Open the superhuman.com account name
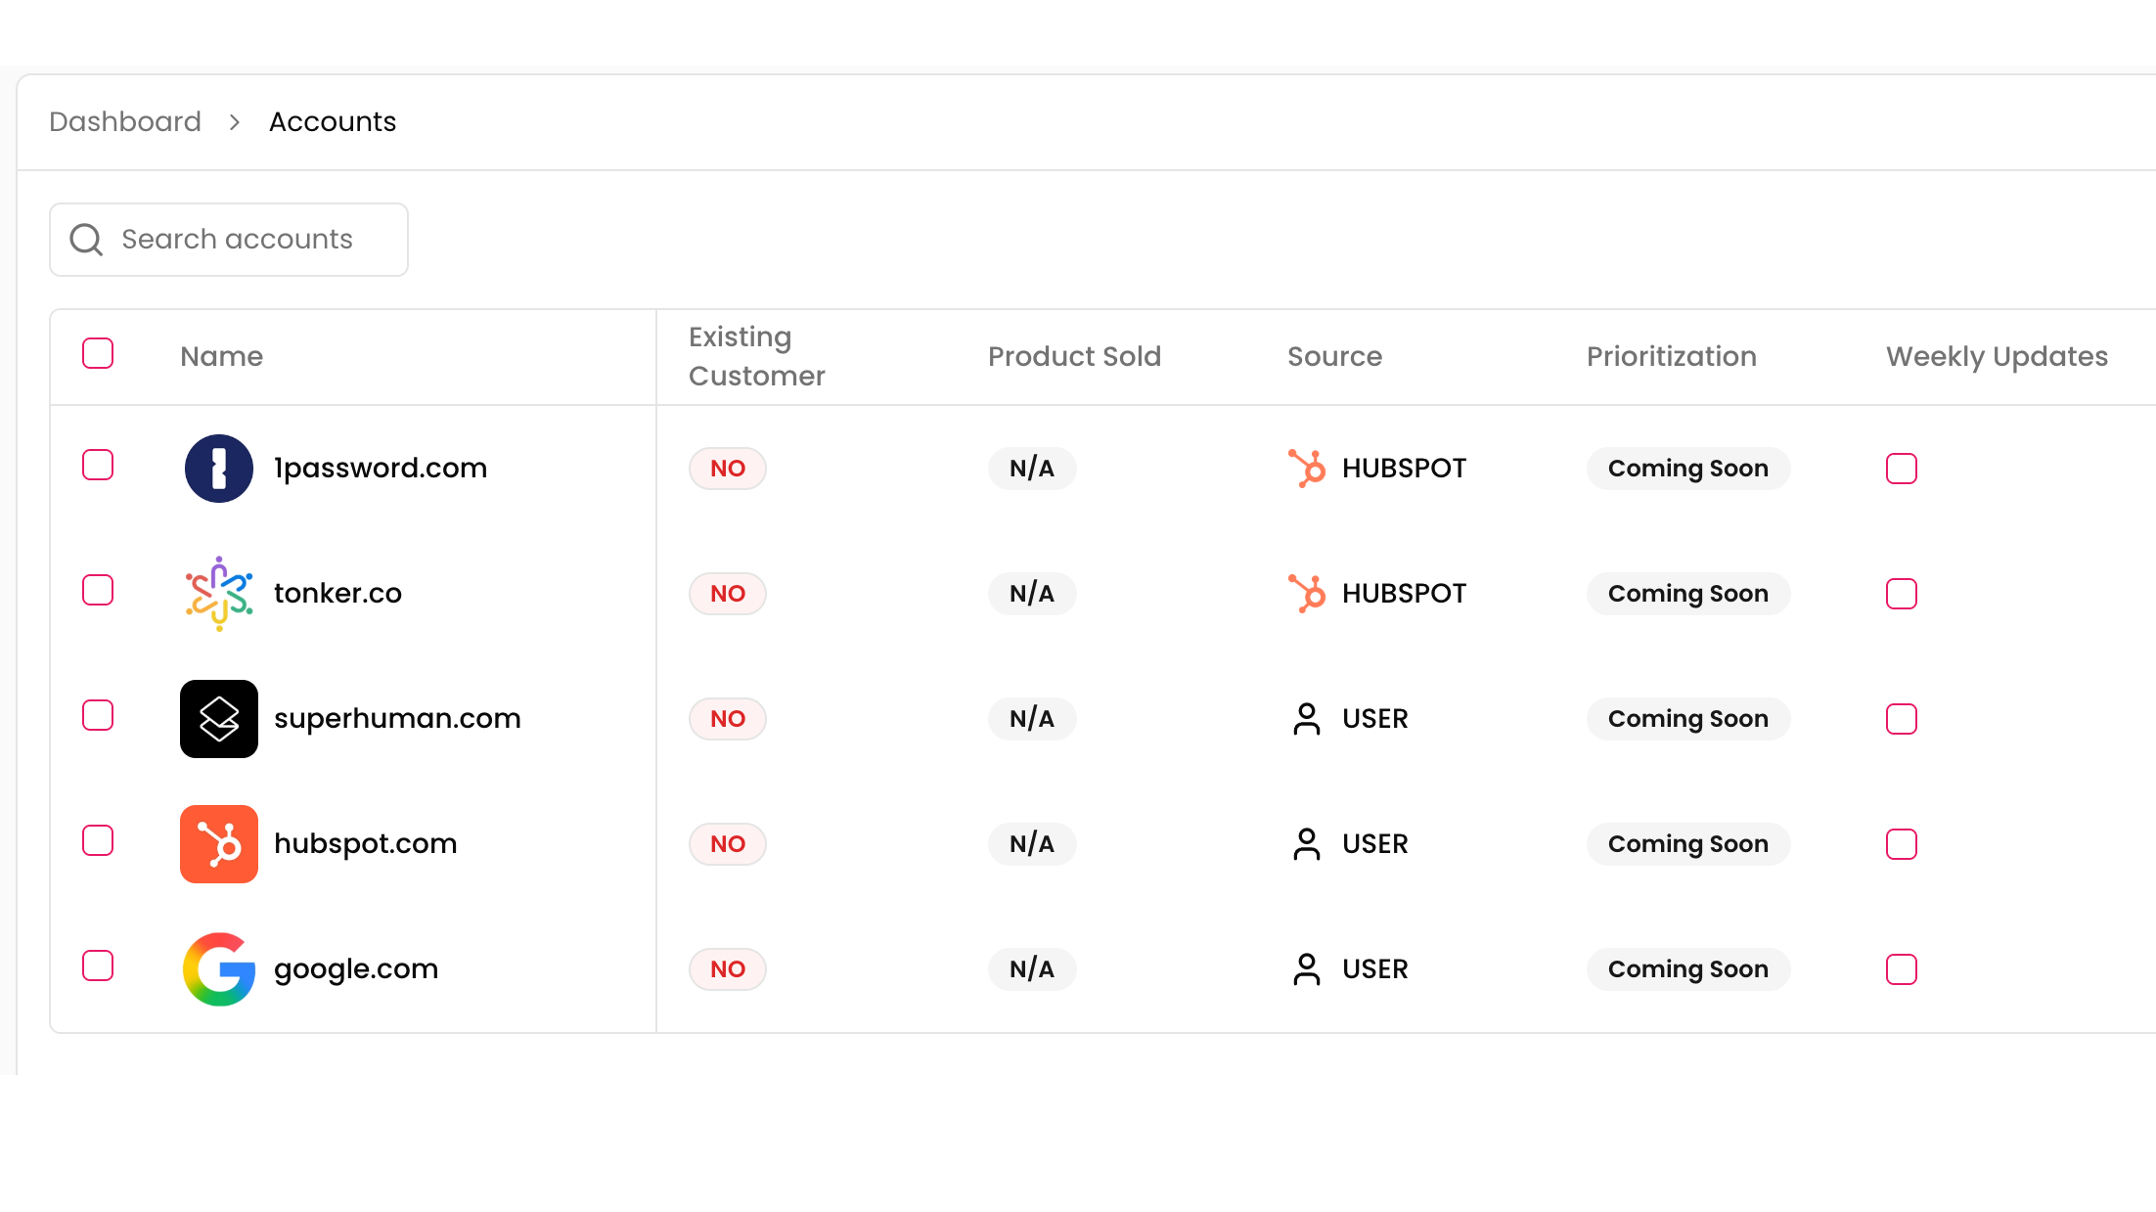The height and width of the screenshot is (1212, 2156). 397,719
